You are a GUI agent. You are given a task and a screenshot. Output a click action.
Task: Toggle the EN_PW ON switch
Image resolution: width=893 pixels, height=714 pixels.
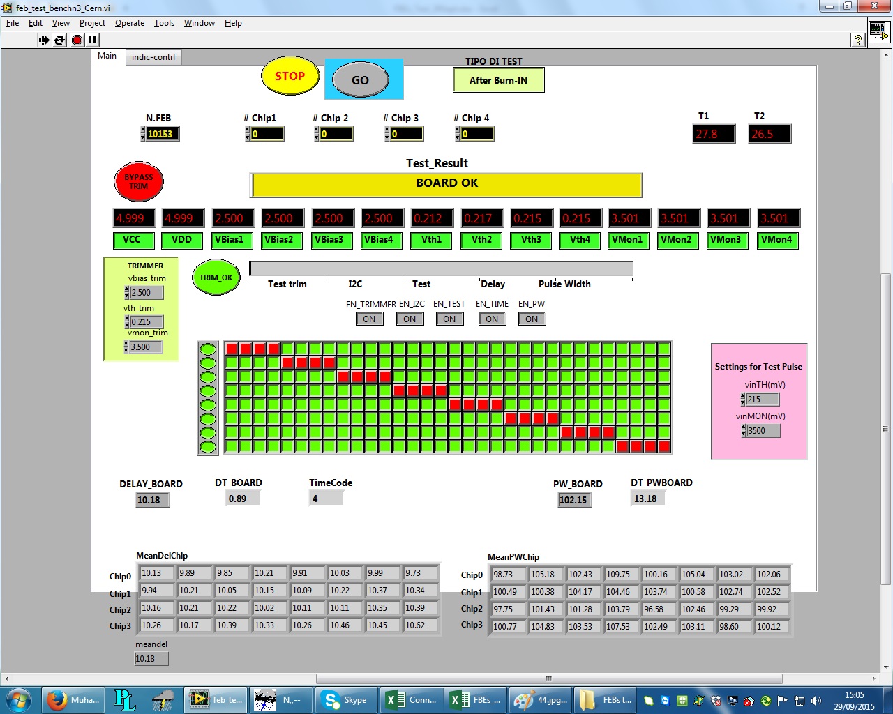[532, 319]
